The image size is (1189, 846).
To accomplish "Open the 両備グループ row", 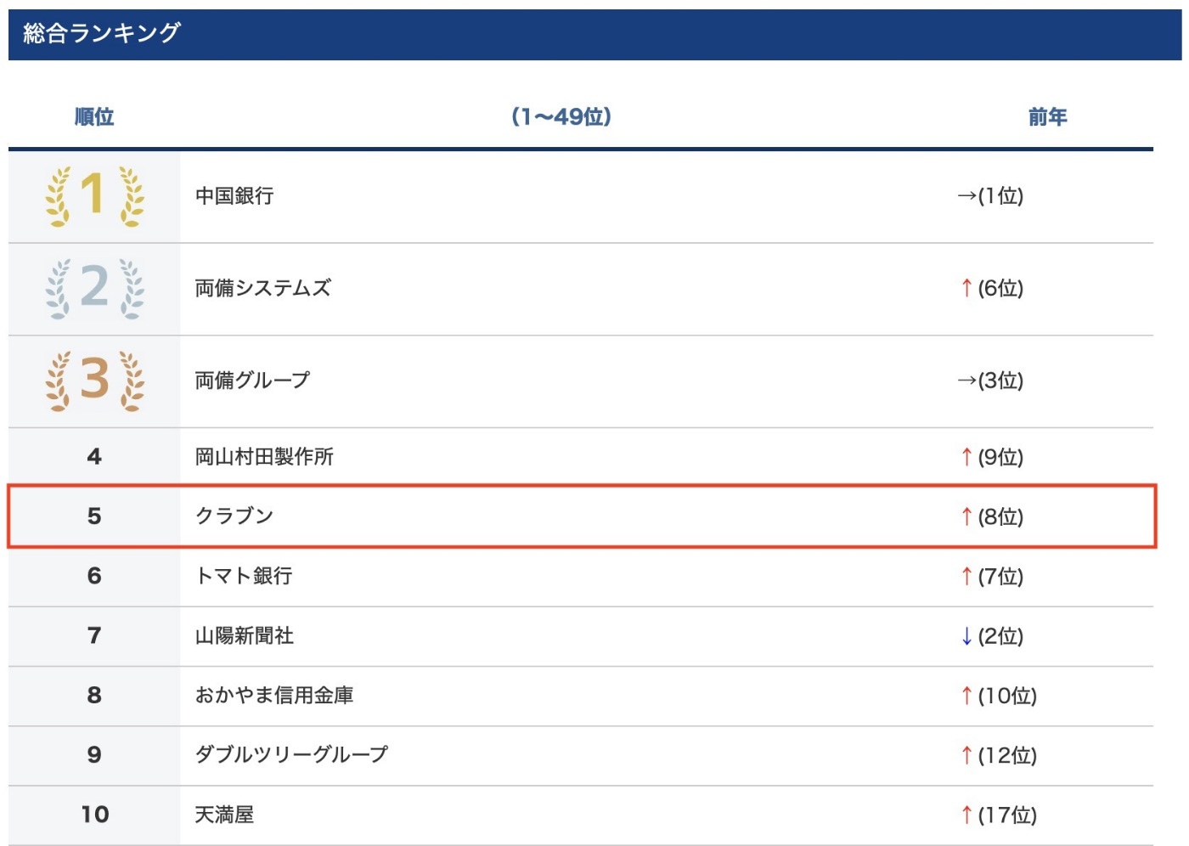I will [581, 381].
